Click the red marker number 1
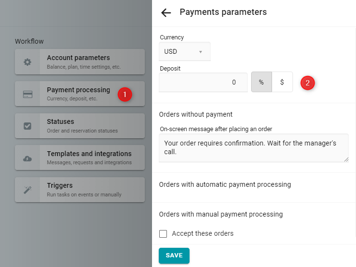This screenshot has width=356, height=267. (125, 94)
